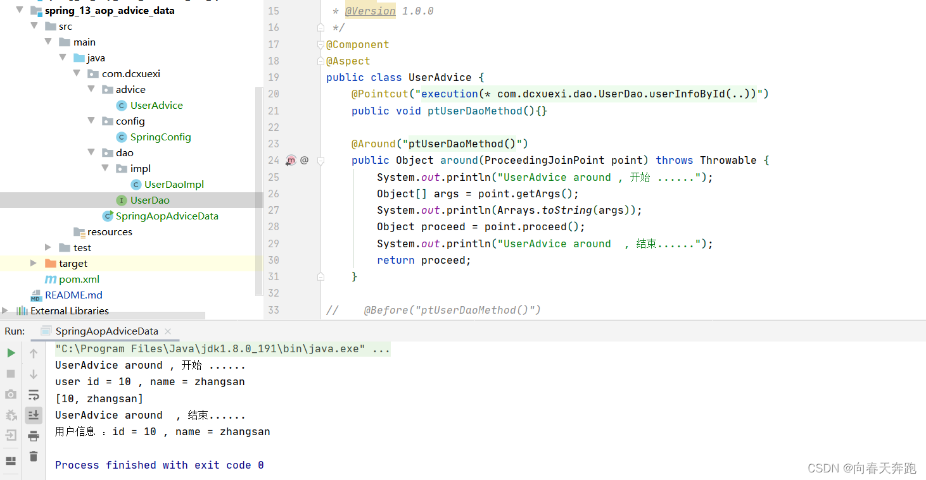
Task: Click the resources folder icon
Action: point(79,231)
